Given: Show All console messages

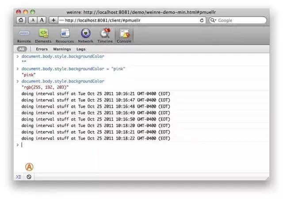Looking at the screenshot, I should 22,49.
